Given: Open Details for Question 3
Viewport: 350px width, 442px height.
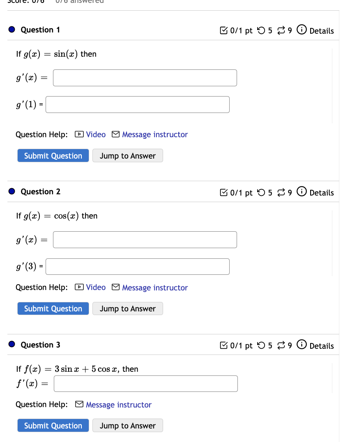Looking at the screenshot, I should click(x=322, y=345).
